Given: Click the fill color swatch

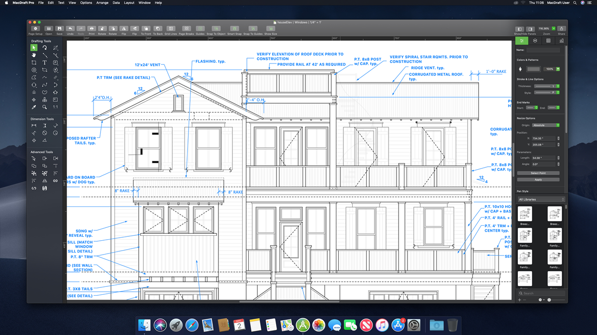Looking at the screenshot, I should pos(533,69).
